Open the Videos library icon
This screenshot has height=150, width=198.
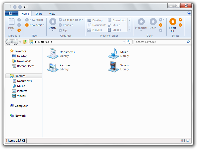point(113,67)
